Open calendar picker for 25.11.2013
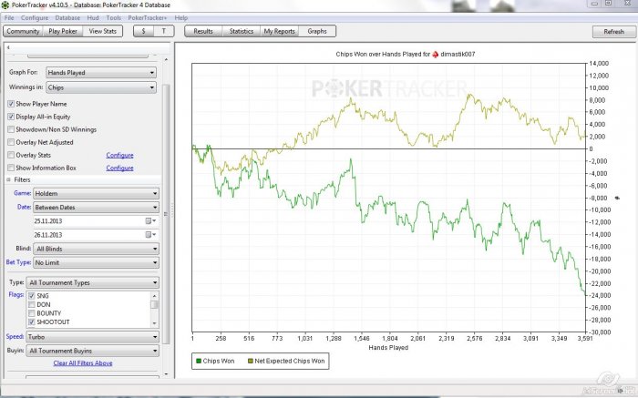The width and height of the screenshot is (638, 398). click(x=150, y=220)
